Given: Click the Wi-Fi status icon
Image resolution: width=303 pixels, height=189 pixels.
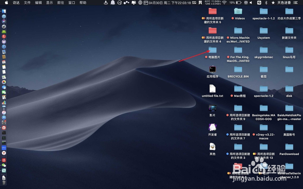Looking at the screenshot, I should [224, 3].
